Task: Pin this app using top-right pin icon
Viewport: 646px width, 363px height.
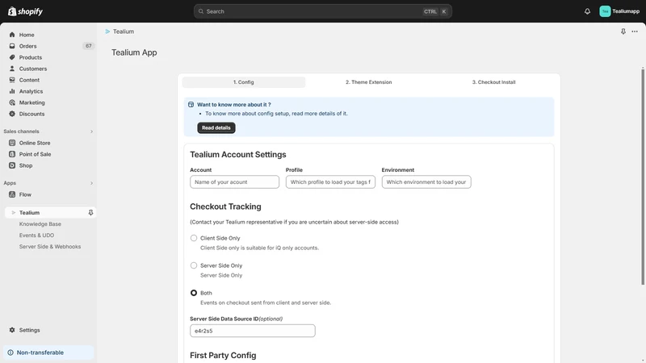Action: pos(623,31)
